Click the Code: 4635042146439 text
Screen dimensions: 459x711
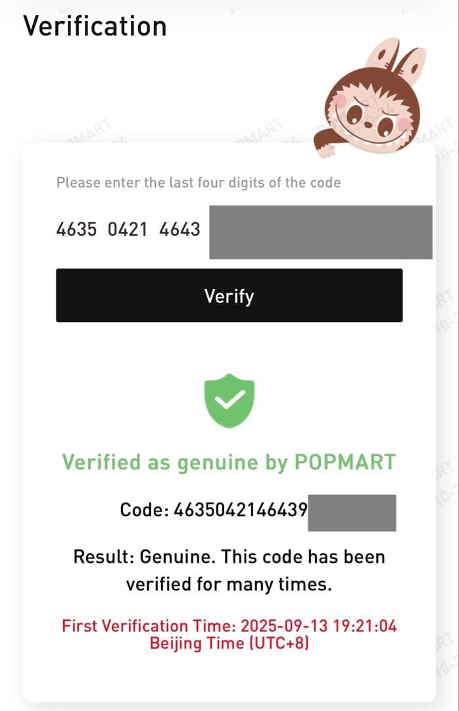[x=214, y=510]
